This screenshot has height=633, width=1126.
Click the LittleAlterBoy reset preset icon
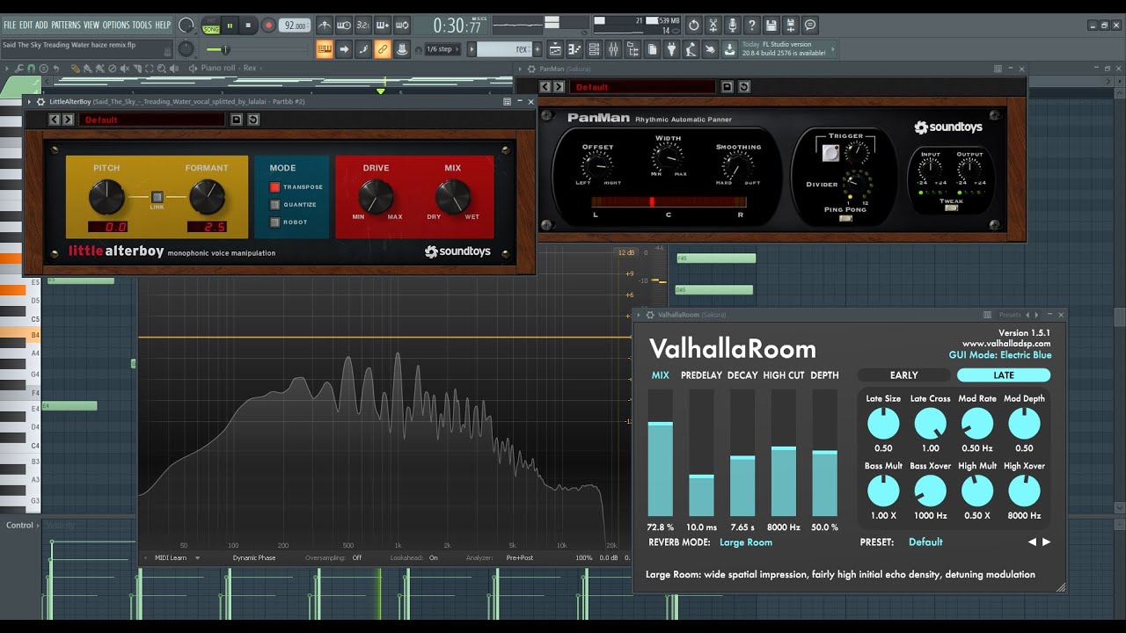pyautogui.click(x=253, y=120)
